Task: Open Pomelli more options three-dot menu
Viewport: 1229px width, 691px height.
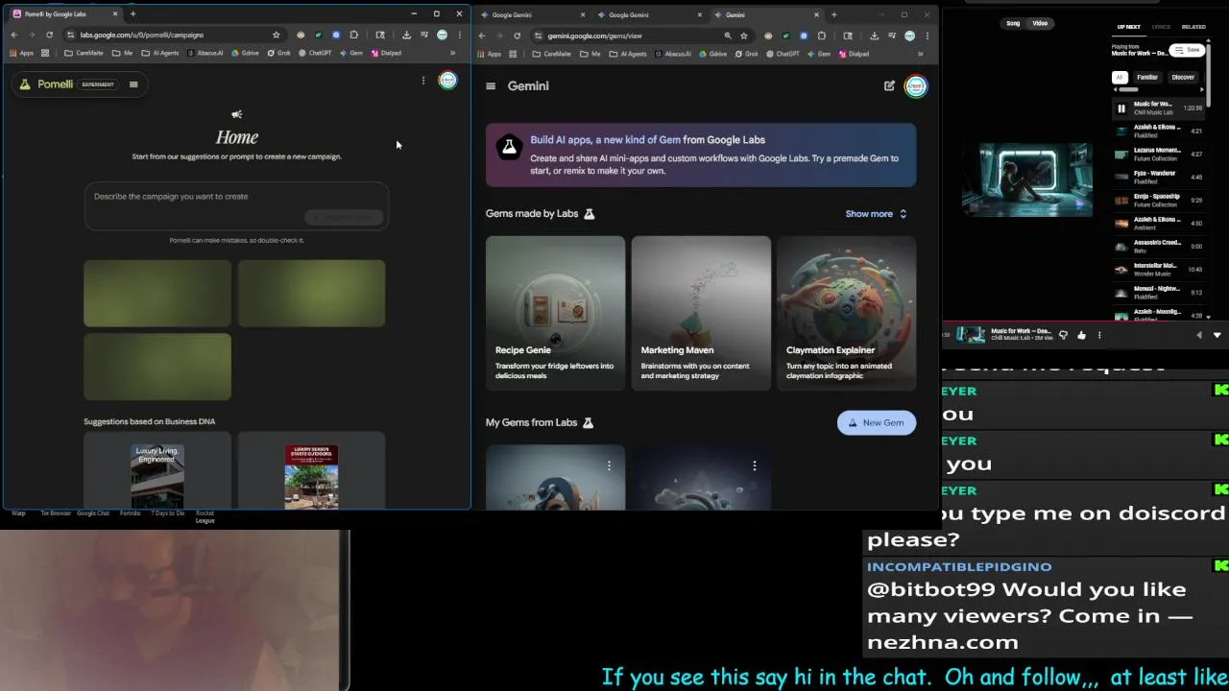Action: coord(422,81)
